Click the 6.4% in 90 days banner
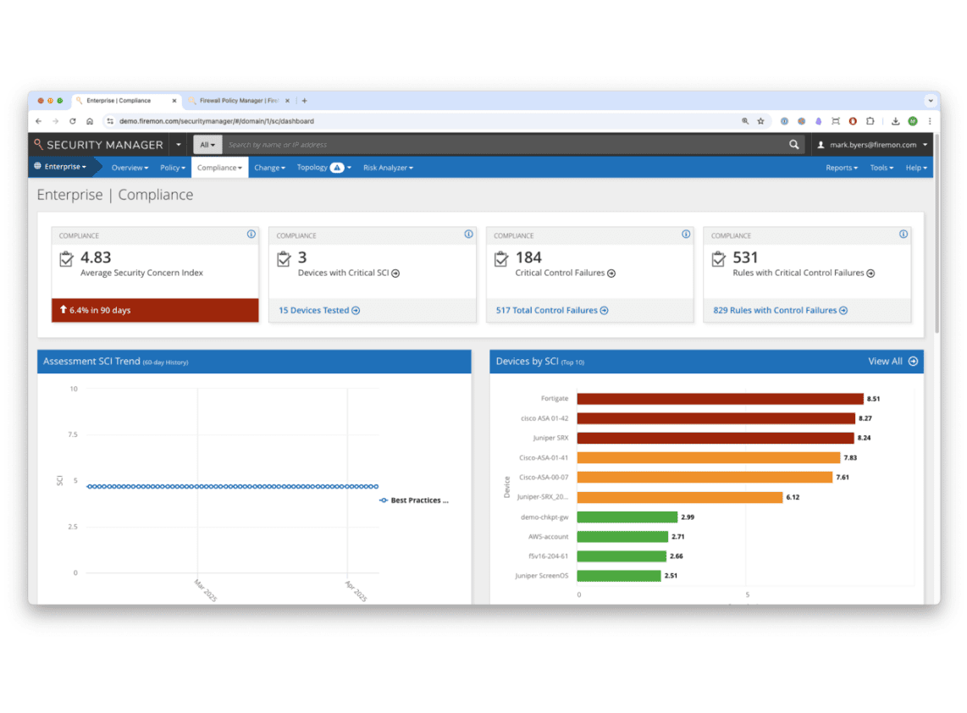The height and width of the screenshot is (713, 967). [155, 310]
